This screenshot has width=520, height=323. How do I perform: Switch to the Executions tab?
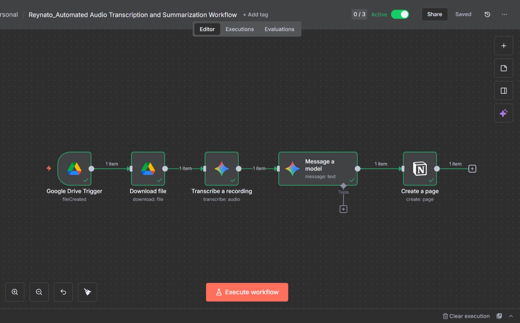[240, 29]
